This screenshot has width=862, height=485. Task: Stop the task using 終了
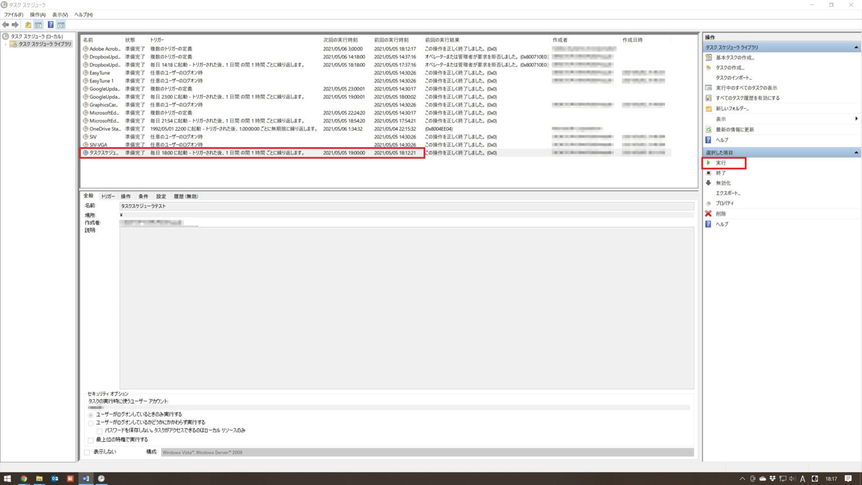[x=720, y=173]
